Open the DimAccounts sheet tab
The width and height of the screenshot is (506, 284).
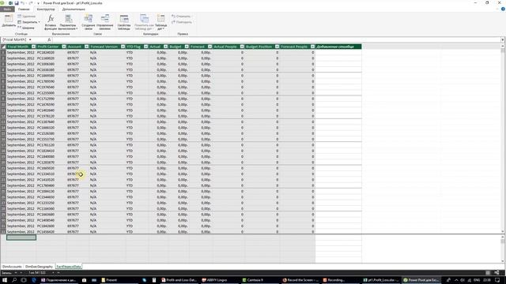(x=12, y=267)
